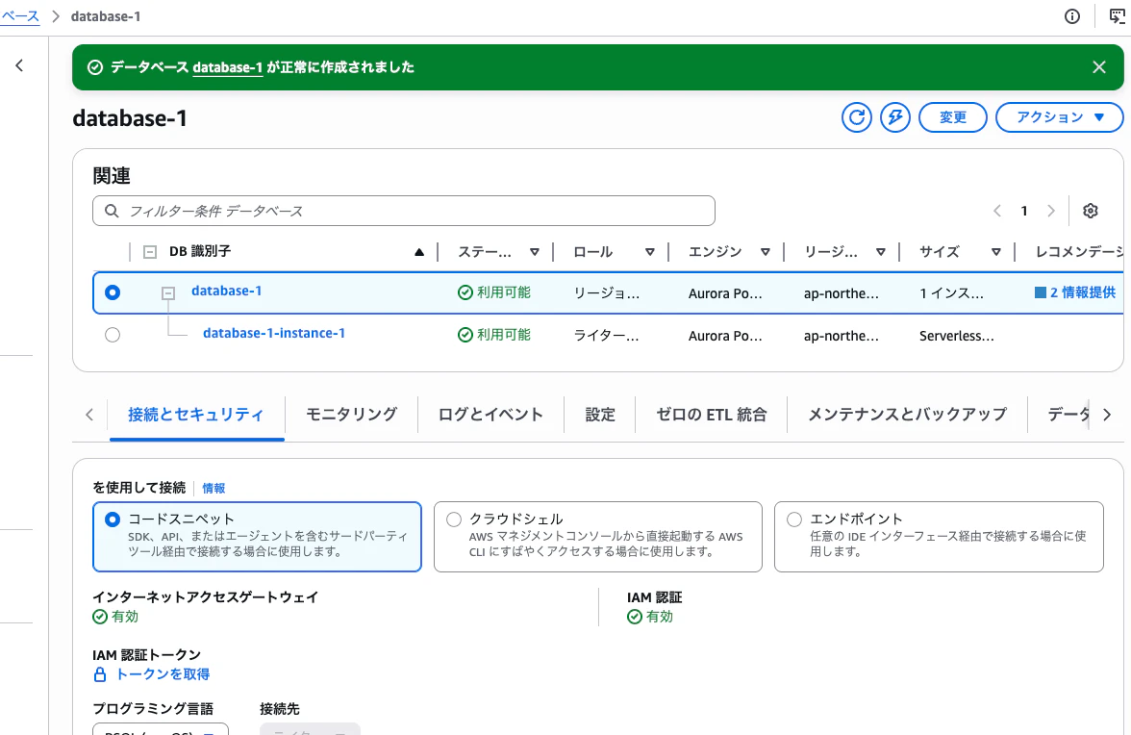Open the table settings gear icon

coord(1091,211)
